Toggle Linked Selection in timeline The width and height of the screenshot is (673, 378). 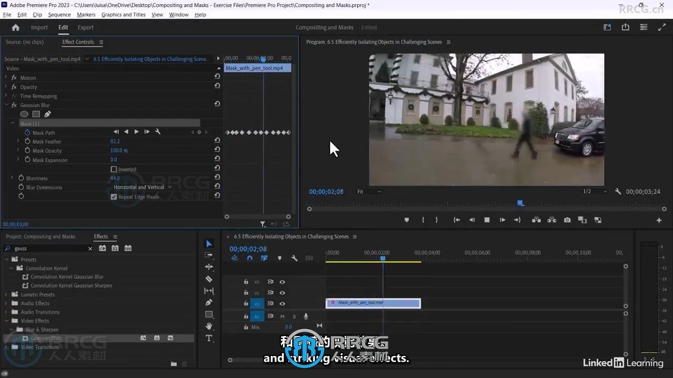[x=264, y=258]
